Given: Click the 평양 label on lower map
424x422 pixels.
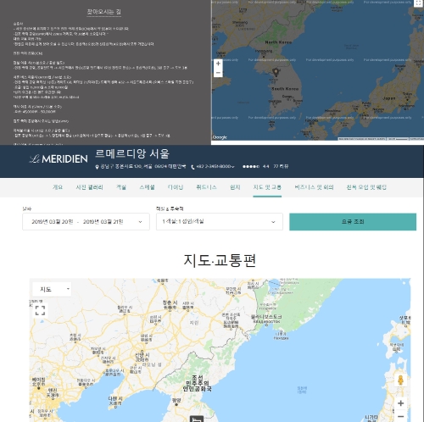Looking at the screenshot, I should click(176, 400).
